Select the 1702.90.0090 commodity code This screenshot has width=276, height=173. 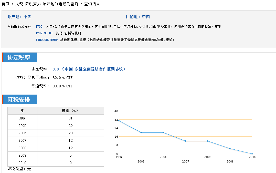click(47, 40)
